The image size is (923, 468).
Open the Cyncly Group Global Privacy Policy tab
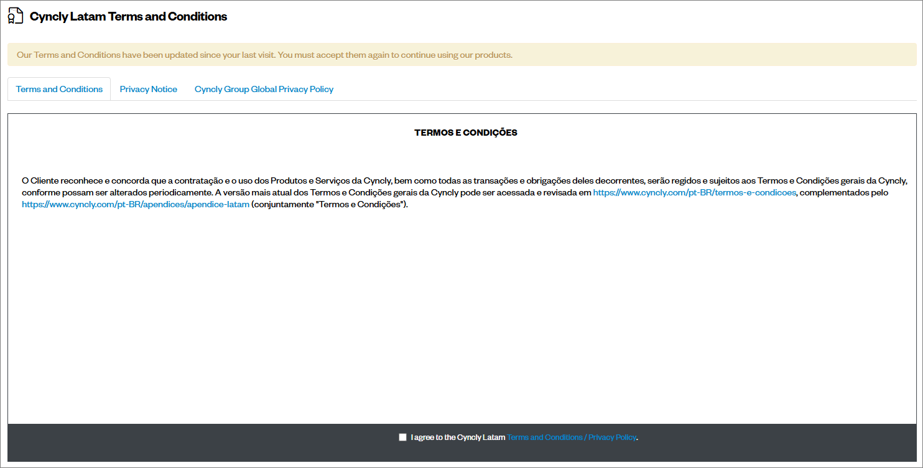coord(264,89)
